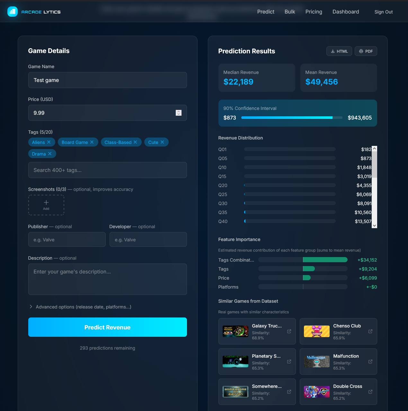Click the Predict Revenue button
Image resolution: width=408 pixels, height=411 pixels.
pyautogui.click(x=108, y=327)
